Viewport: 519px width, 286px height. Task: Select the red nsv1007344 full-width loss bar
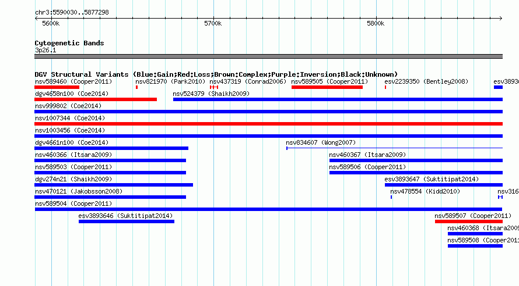coord(268,124)
